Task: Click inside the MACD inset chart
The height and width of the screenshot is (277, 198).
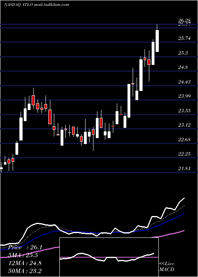Action: pyautogui.click(x=109, y=257)
